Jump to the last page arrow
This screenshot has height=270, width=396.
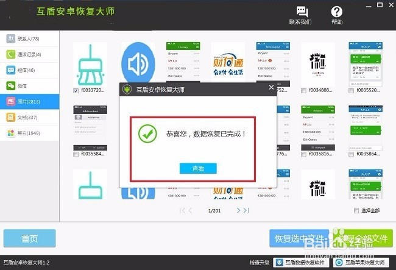click(x=246, y=210)
